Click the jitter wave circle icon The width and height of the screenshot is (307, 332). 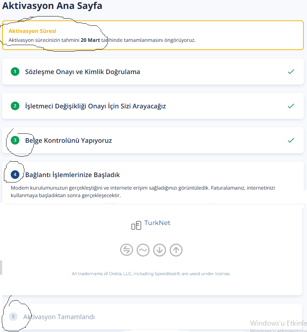(x=143, y=250)
